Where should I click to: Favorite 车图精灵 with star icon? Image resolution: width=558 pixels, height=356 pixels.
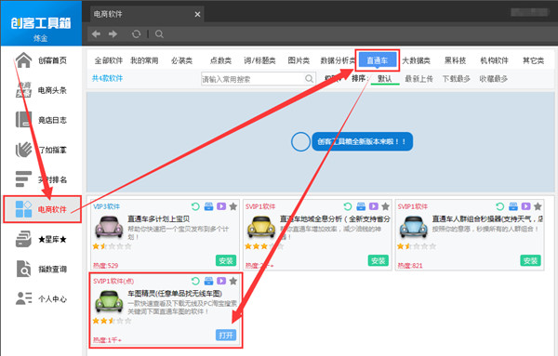pyautogui.click(x=233, y=281)
